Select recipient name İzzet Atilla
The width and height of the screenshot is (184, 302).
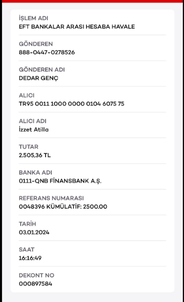tap(34, 129)
